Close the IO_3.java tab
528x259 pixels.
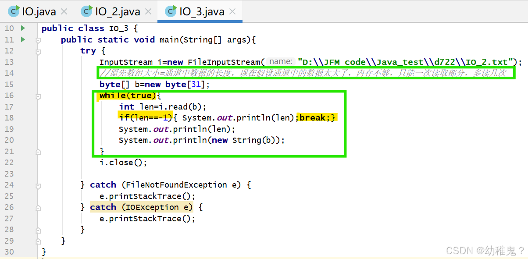point(232,11)
